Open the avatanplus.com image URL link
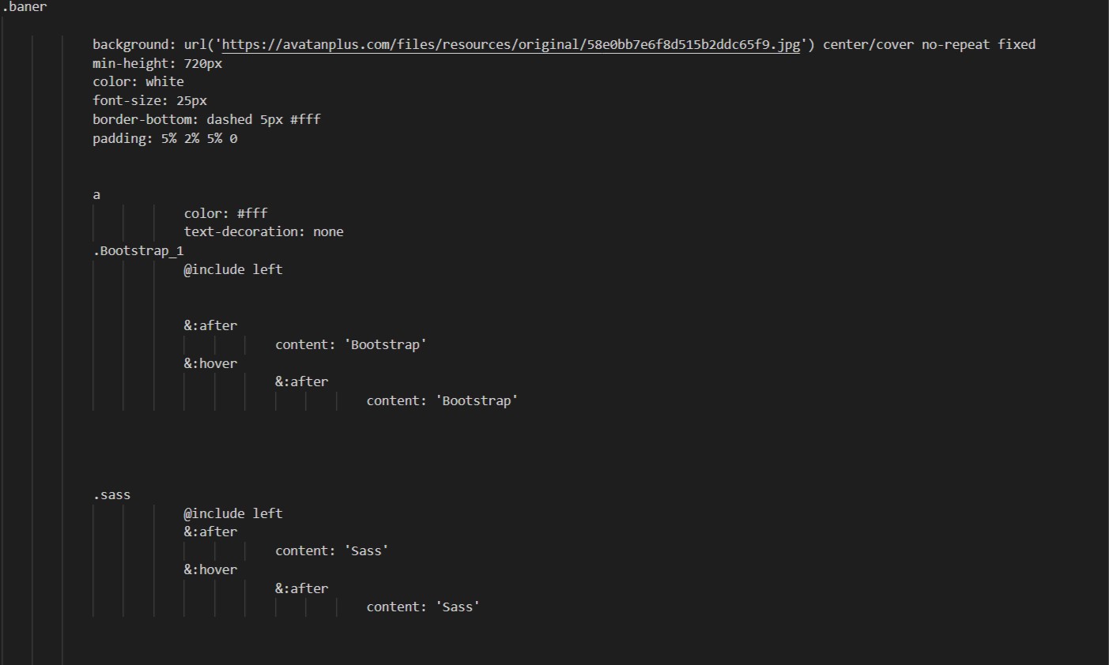The image size is (1109, 665). point(511,45)
